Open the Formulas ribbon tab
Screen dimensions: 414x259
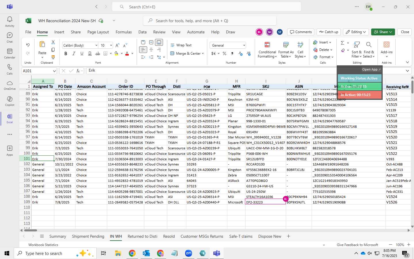tap(124, 32)
